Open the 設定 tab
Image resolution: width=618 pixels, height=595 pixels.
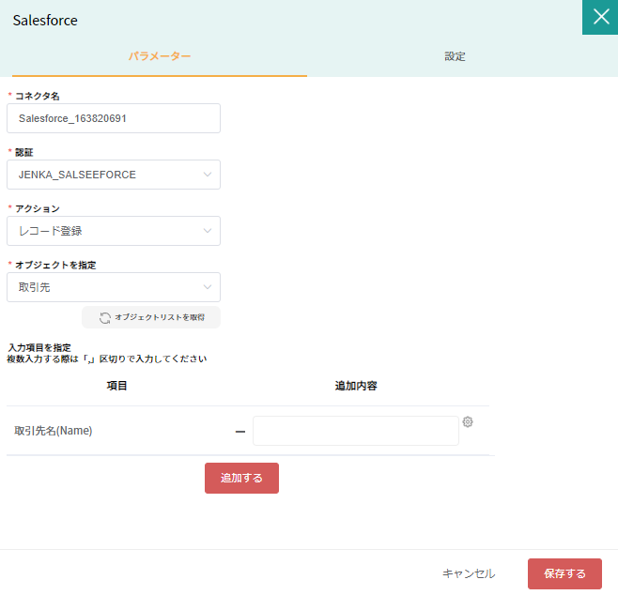pos(455,56)
